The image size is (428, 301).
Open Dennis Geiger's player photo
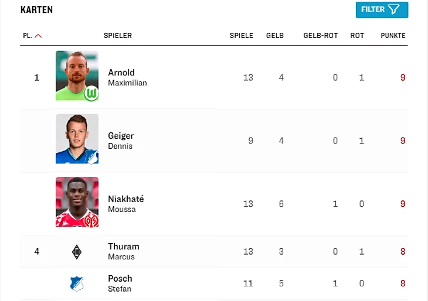(77, 139)
